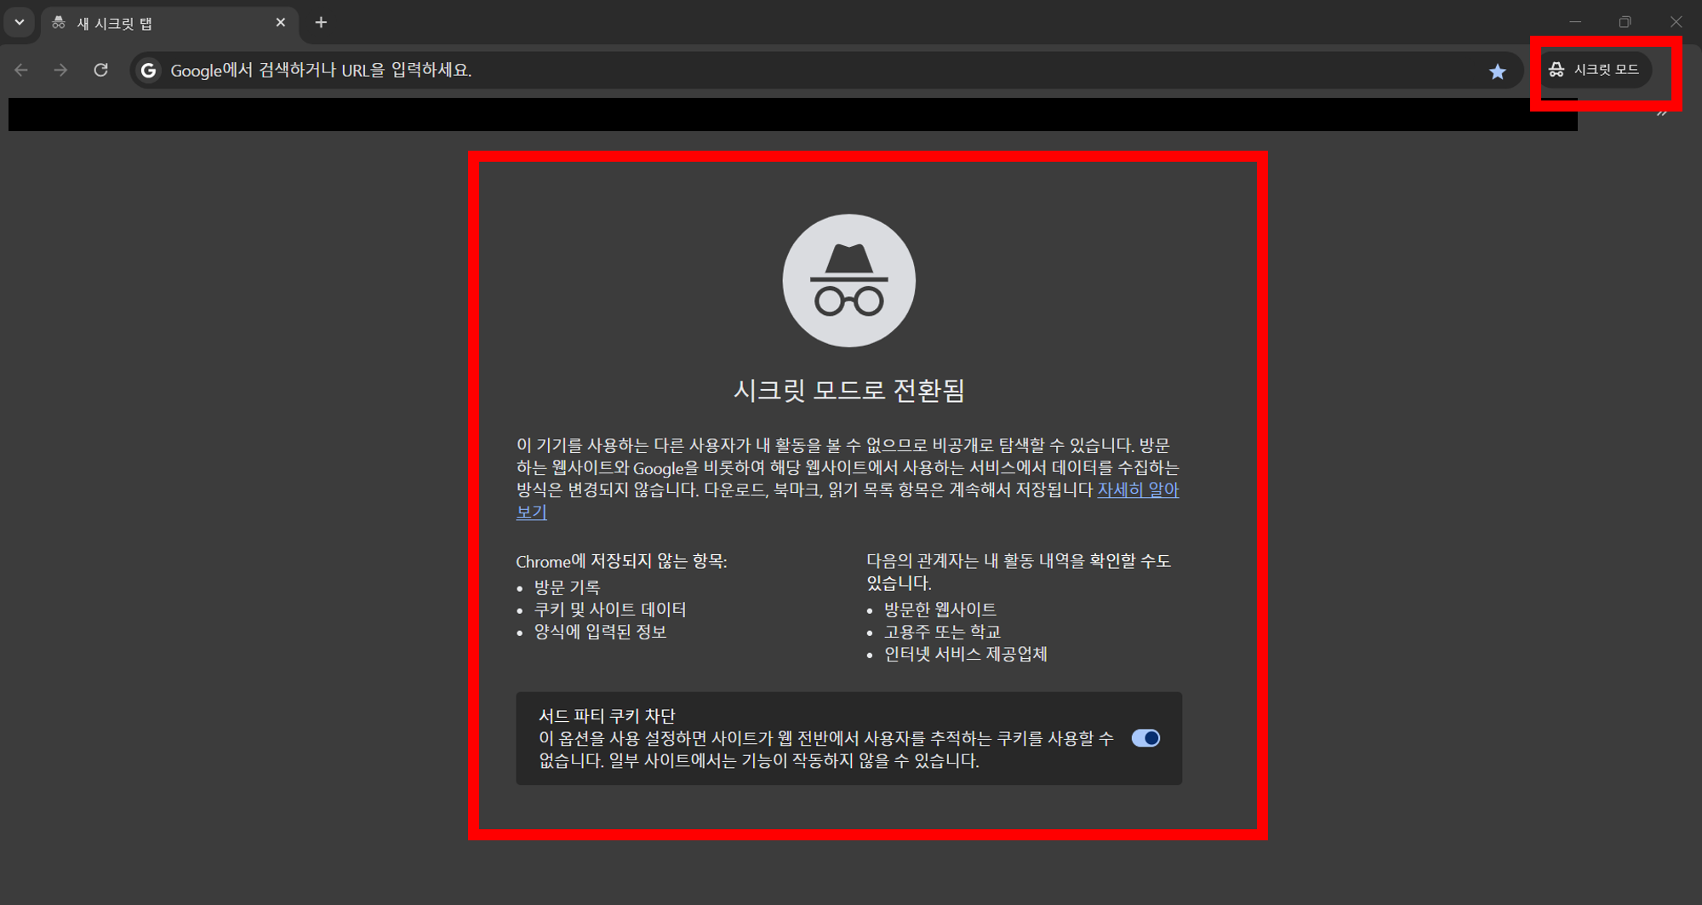This screenshot has width=1702, height=905.
Task: Click the 방문한 웹사이트 list item
Action: (x=940, y=610)
